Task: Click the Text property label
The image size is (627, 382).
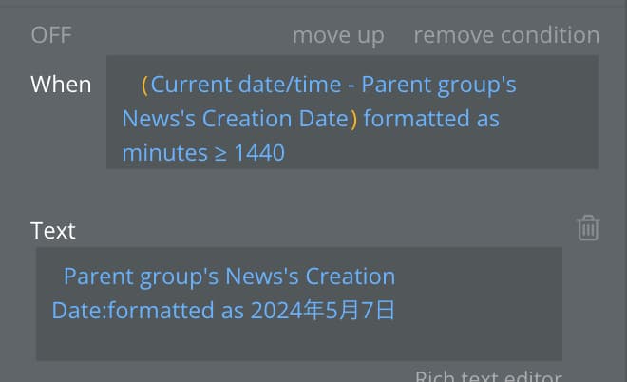Action: coord(53,231)
